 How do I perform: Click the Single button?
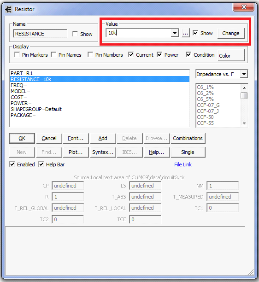pyautogui.click(x=188, y=152)
